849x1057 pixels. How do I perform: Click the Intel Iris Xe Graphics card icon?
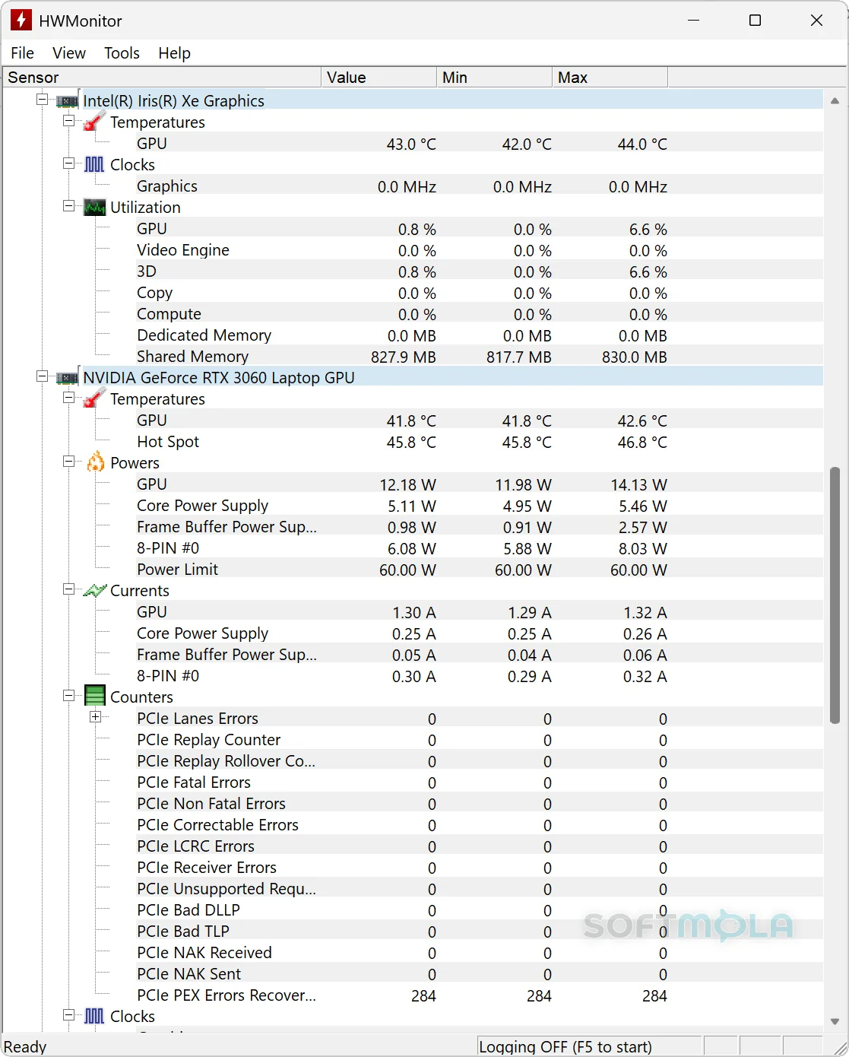(x=67, y=100)
